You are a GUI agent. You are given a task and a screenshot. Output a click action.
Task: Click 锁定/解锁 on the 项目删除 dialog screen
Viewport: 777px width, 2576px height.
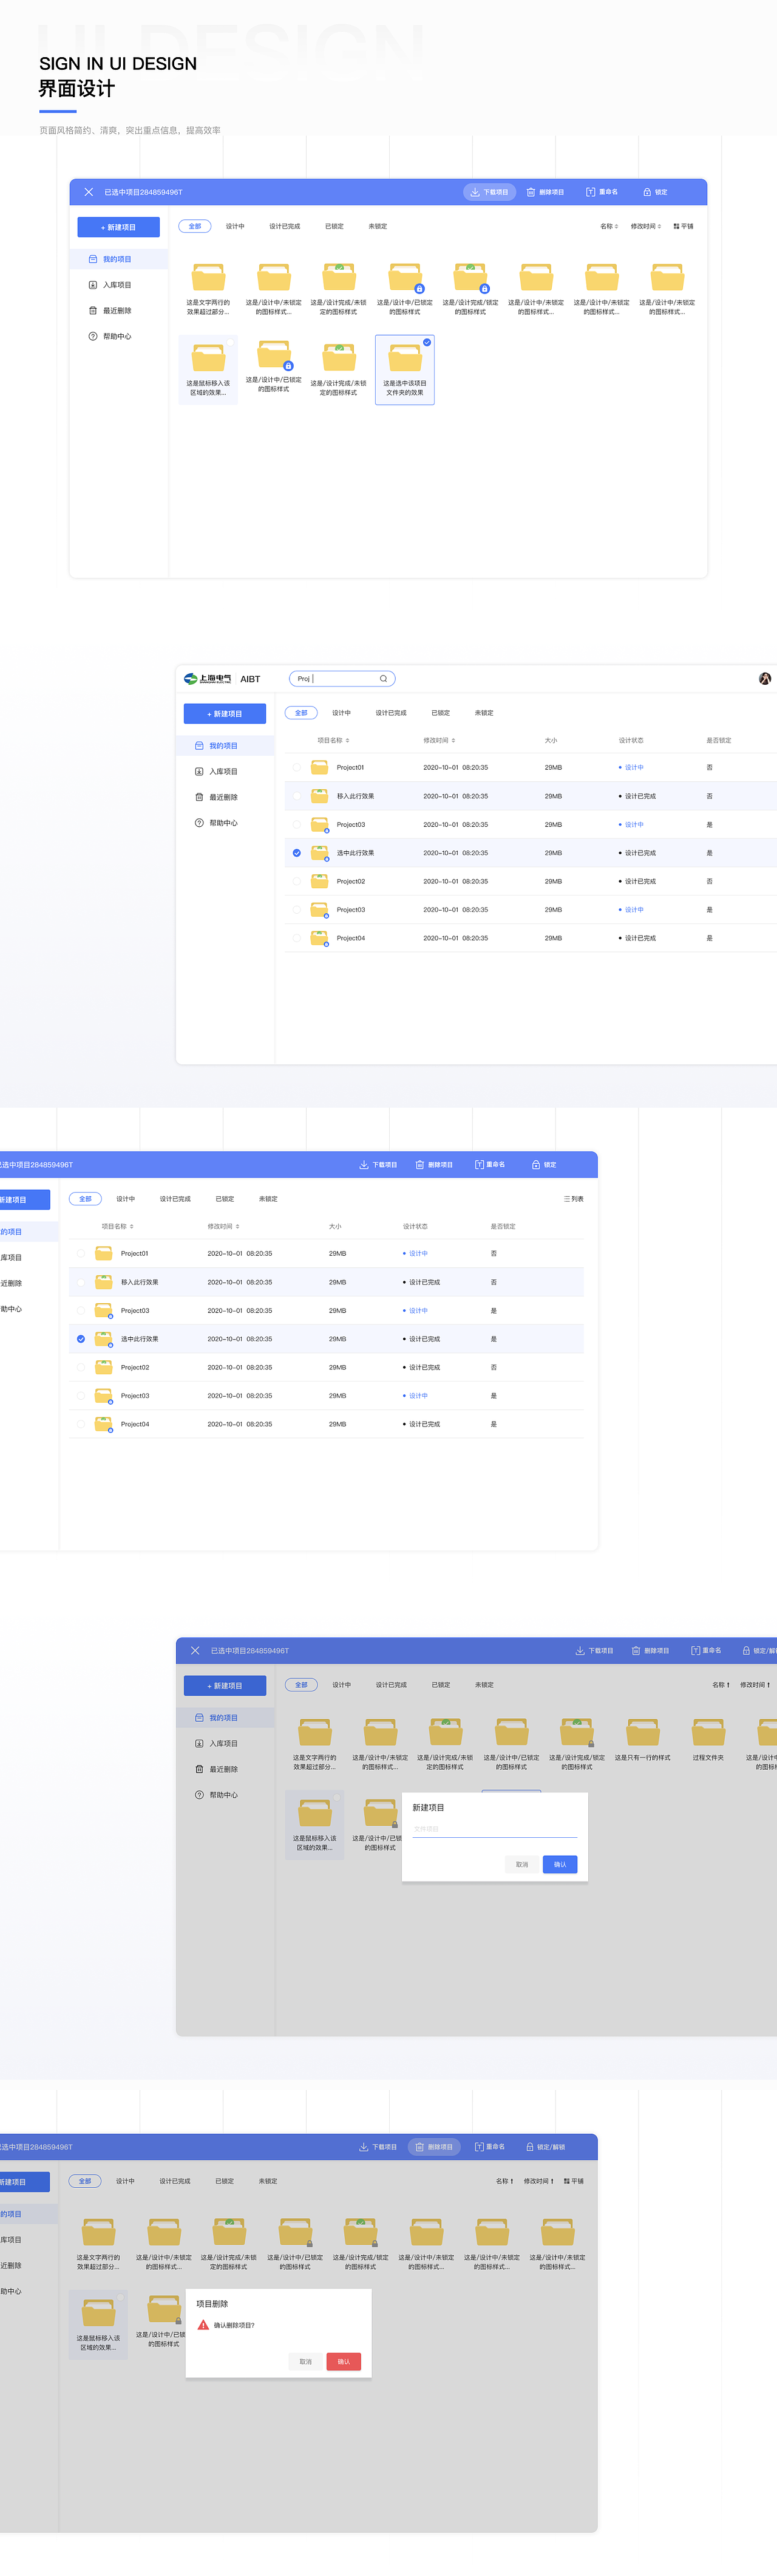[x=545, y=2147]
